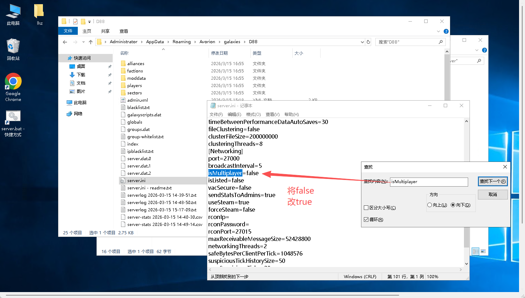
Task: Select the search Up direction radio
Action: point(429,205)
